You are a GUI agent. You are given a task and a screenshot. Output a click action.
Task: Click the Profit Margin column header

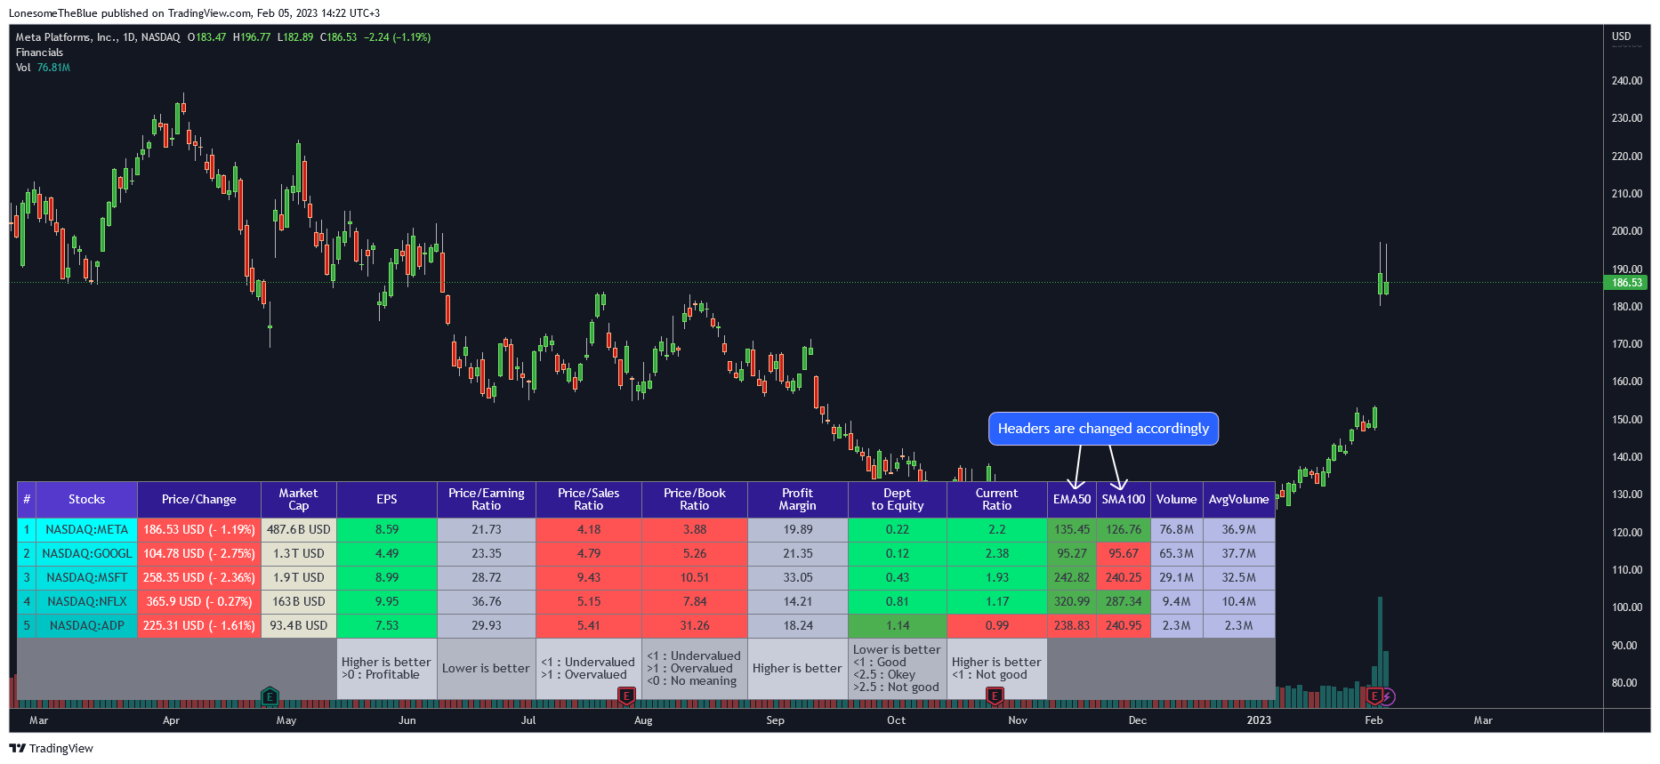click(x=798, y=500)
